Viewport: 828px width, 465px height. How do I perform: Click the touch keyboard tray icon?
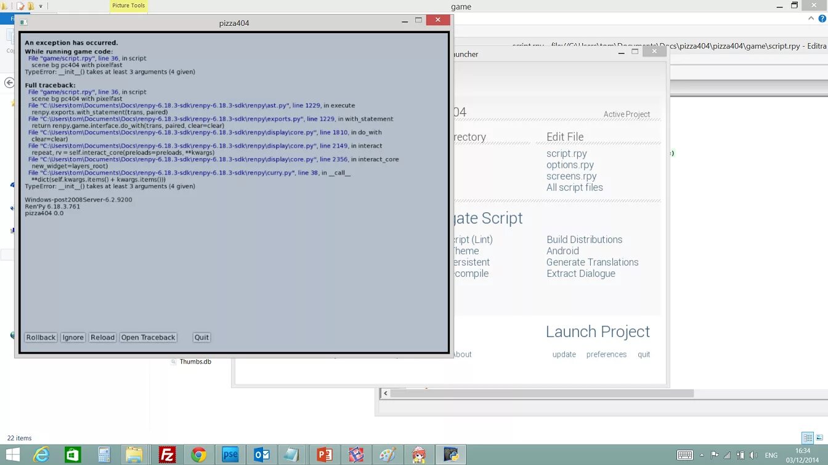pos(685,455)
